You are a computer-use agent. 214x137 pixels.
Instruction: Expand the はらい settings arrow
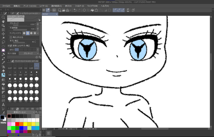(38, 49)
